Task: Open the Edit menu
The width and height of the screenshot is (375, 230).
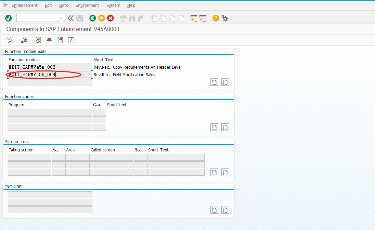Action: point(48,5)
